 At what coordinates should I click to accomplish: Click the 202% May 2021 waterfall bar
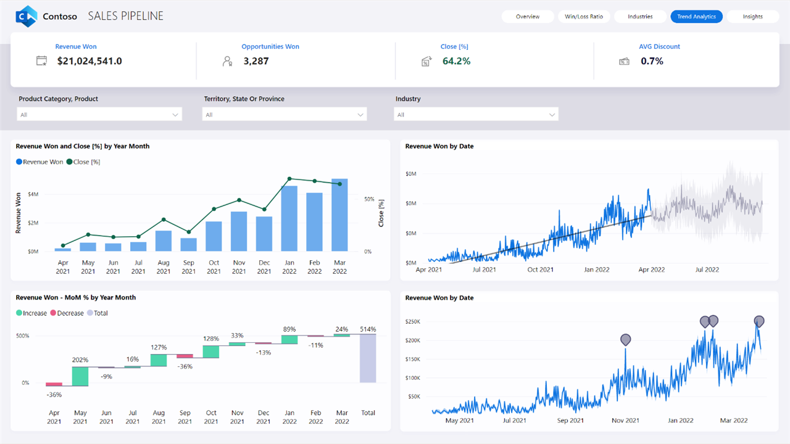pyautogui.click(x=80, y=376)
